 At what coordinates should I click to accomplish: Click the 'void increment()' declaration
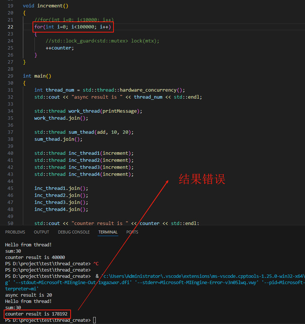tap(45, 6)
